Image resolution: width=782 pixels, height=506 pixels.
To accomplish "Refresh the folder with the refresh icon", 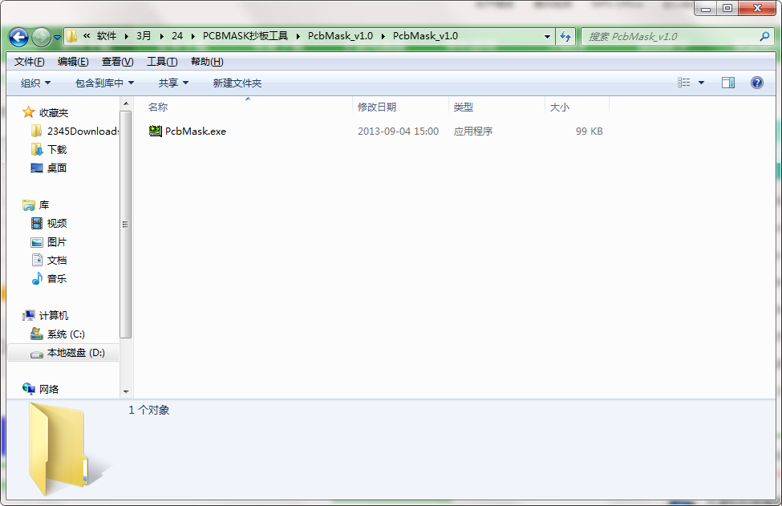I will click(565, 36).
